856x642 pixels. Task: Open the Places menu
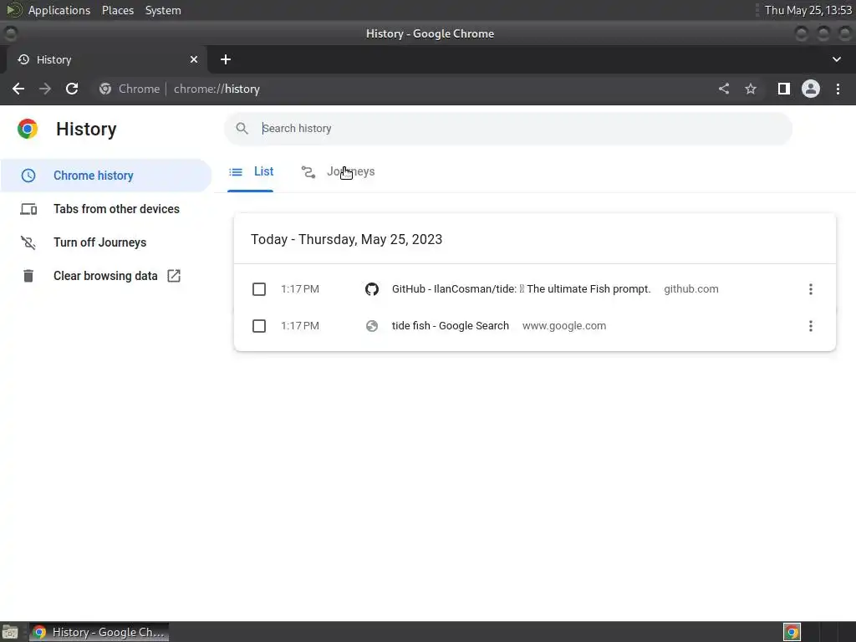[x=118, y=10]
